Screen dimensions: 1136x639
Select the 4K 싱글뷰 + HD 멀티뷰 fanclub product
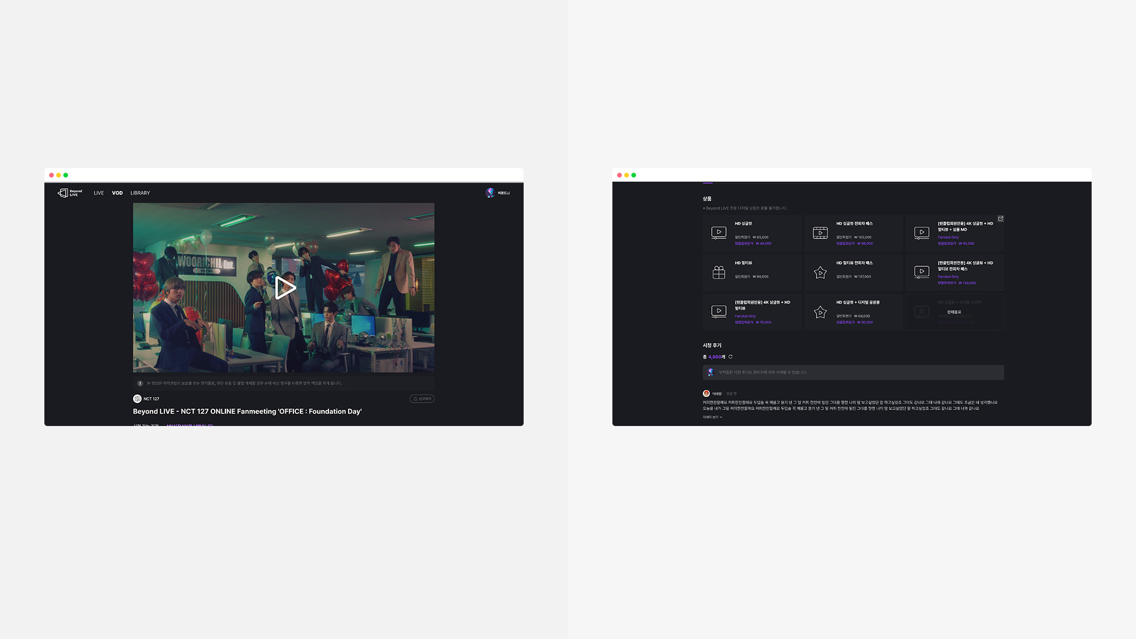tap(751, 312)
